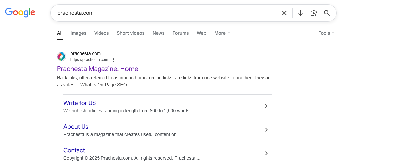Click the Google logo
The width and height of the screenshot is (402, 164).
click(20, 13)
